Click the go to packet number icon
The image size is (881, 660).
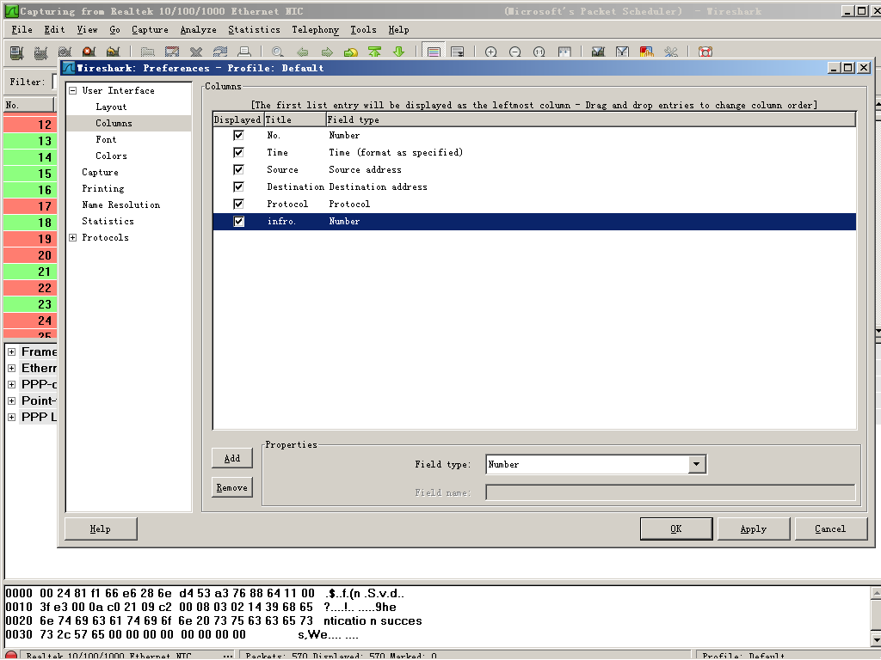(x=351, y=52)
